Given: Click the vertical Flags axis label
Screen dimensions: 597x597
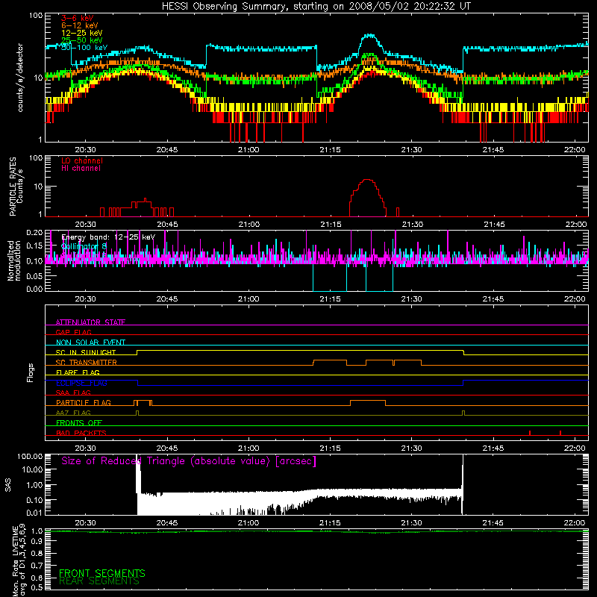Looking at the screenshot, I should (x=31, y=372).
